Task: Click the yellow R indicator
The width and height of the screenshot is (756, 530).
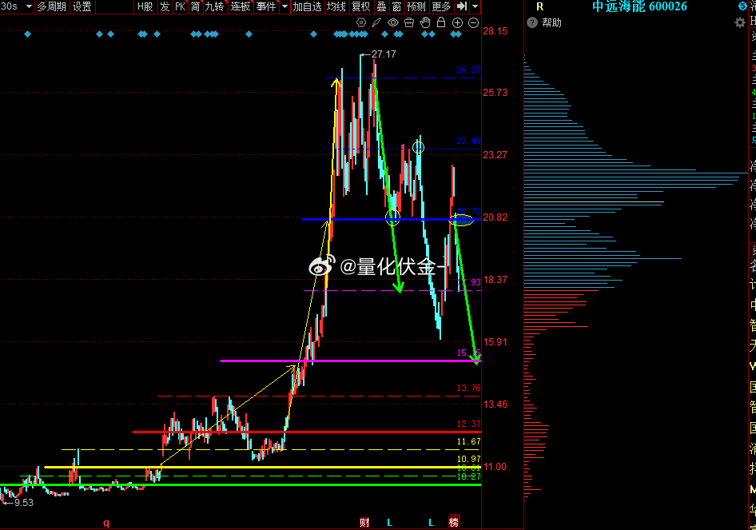Action: point(539,6)
